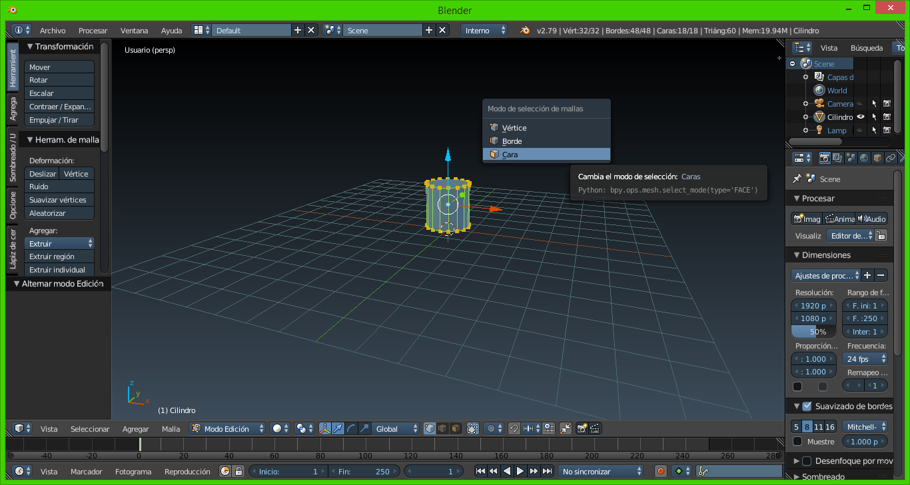Click the OpenGL render image camera icon

pyautogui.click(x=582, y=428)
